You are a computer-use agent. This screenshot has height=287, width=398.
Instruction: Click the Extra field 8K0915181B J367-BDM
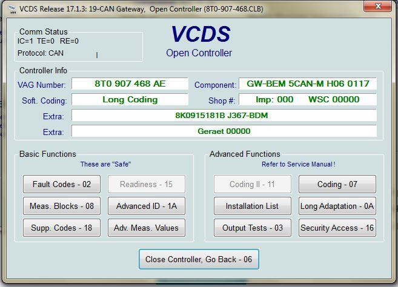(224, 116)
